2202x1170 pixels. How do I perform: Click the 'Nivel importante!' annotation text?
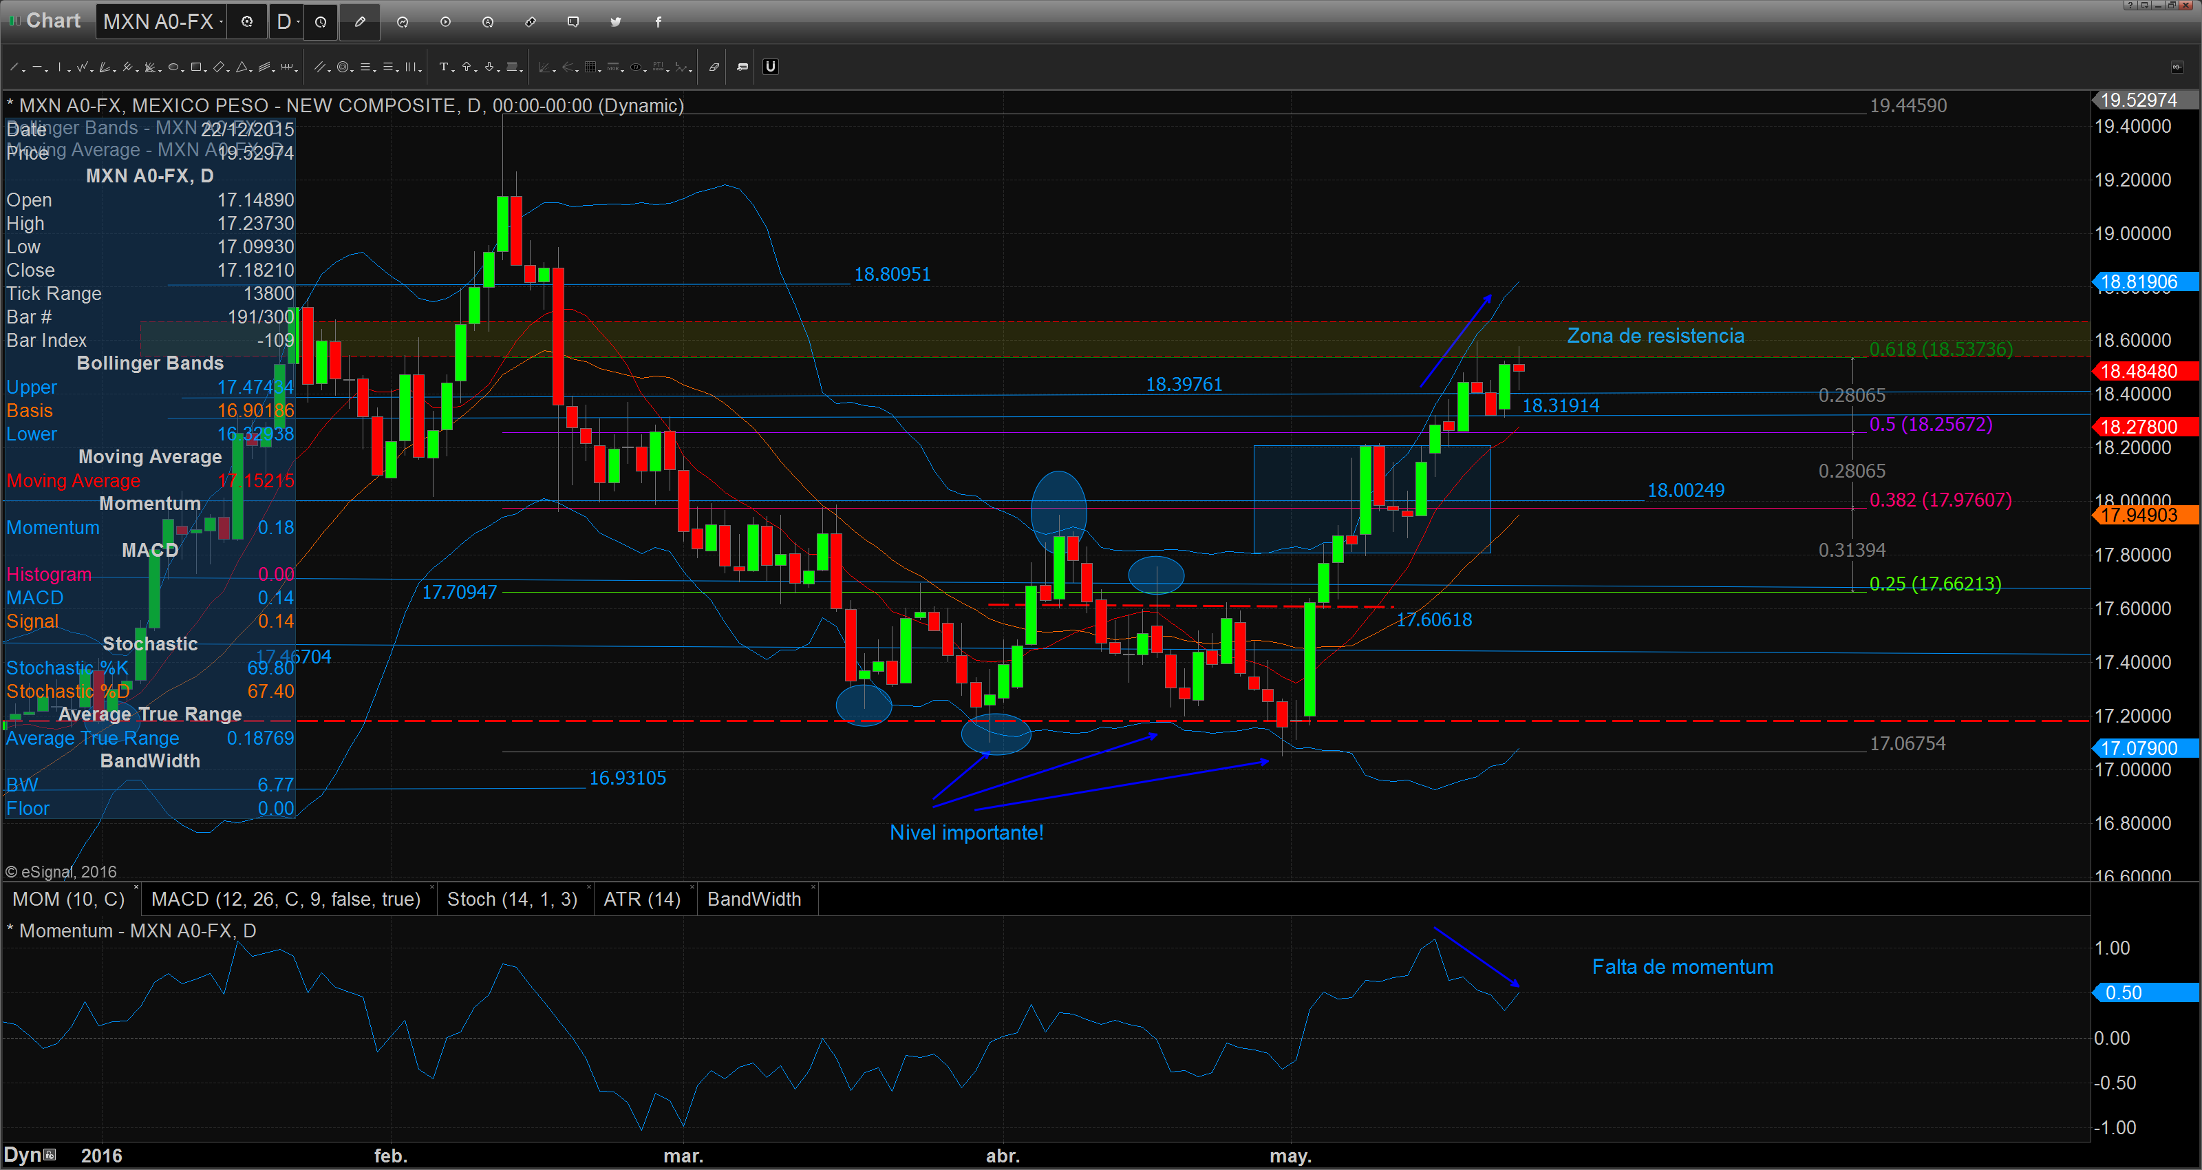tap(966, 832)
